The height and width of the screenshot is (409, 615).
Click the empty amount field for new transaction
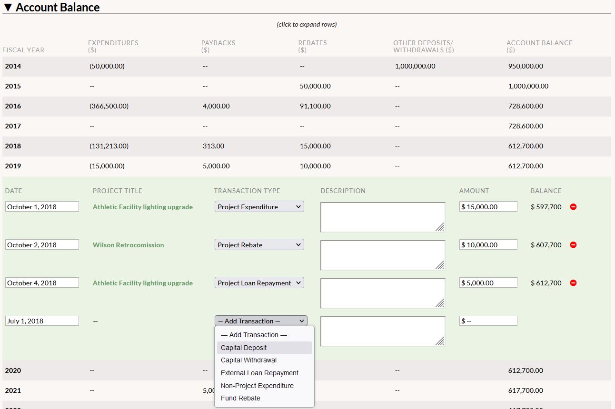pyautogui.click(x=488, y=321)
